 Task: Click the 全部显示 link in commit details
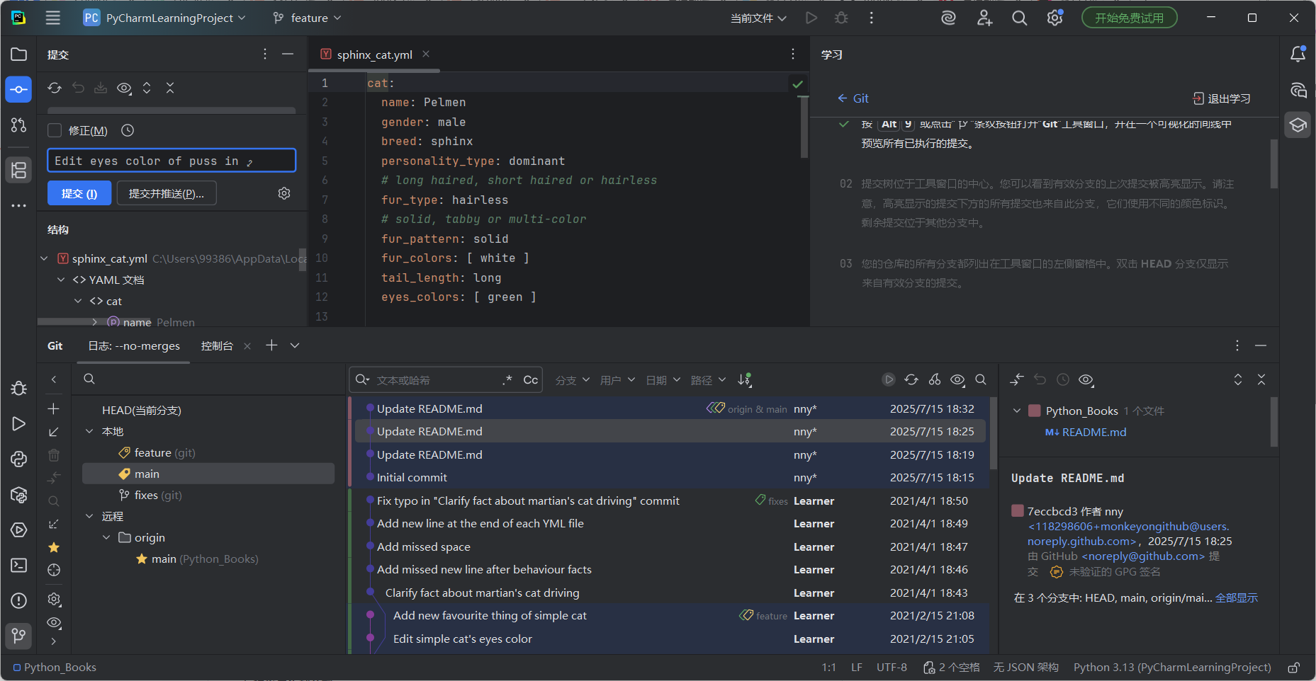[1237, 597]
